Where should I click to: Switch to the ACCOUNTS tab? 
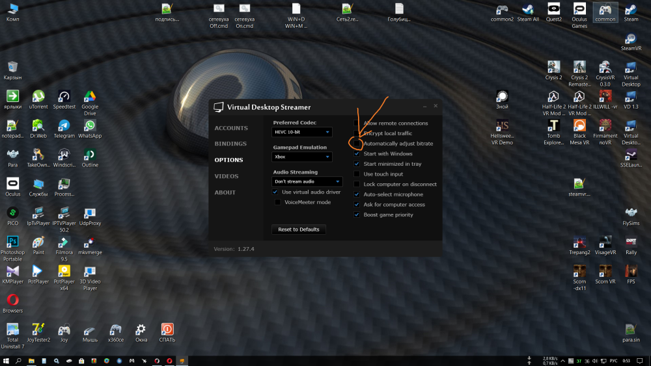coord(231,128)
